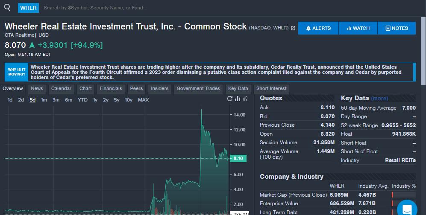
Task: Refresh the chart with reload icon
Action: (x=229, y=99)
